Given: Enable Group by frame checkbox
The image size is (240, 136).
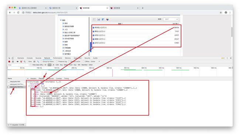Looking at the screenshot, I should click(x=41, y=61).
